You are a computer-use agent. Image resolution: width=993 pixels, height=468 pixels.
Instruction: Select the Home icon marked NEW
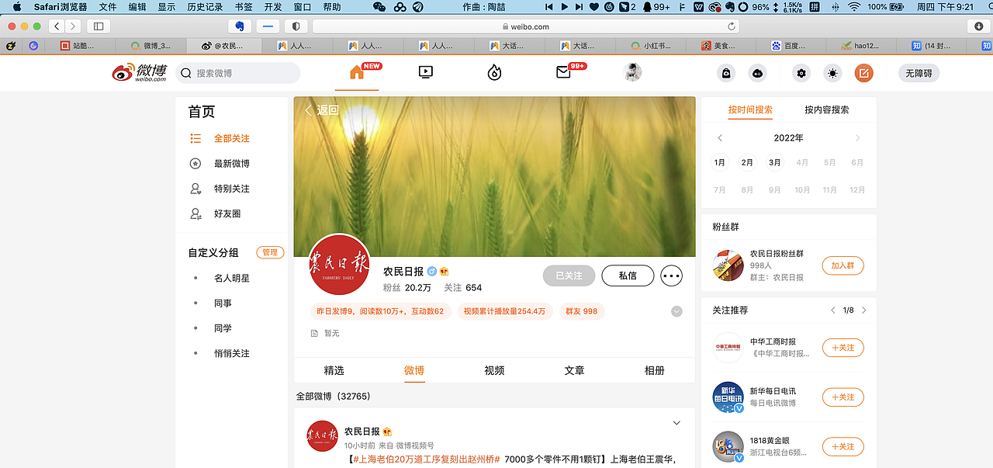coord(356,72)
